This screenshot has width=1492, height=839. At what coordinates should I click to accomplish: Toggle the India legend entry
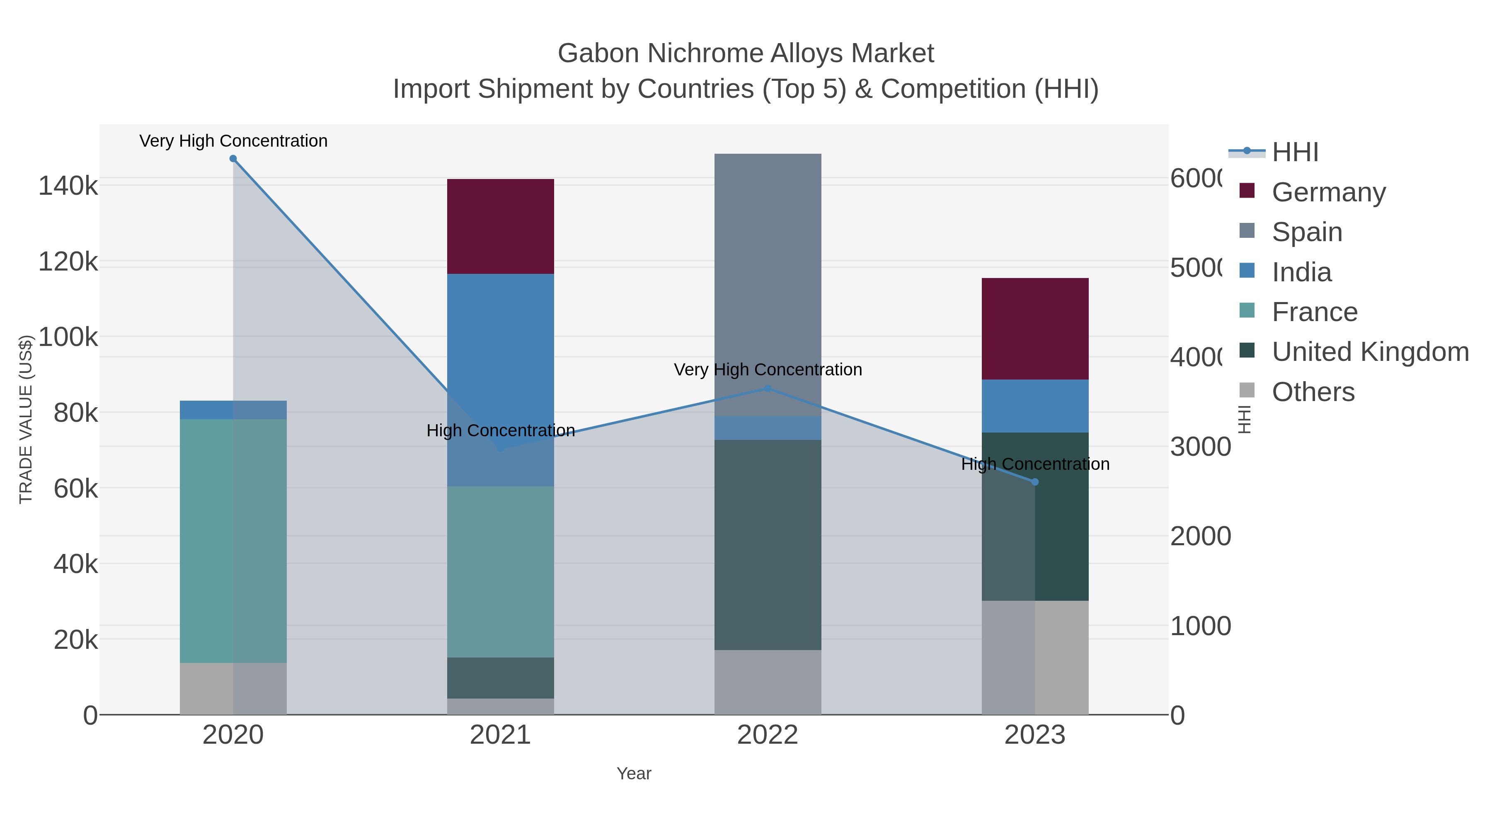(1286, 271)
